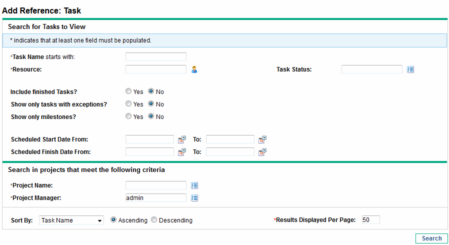Select Yes for Include finished Tasks
The width and height of the screenshot is (449, 245).
[128, 92]
